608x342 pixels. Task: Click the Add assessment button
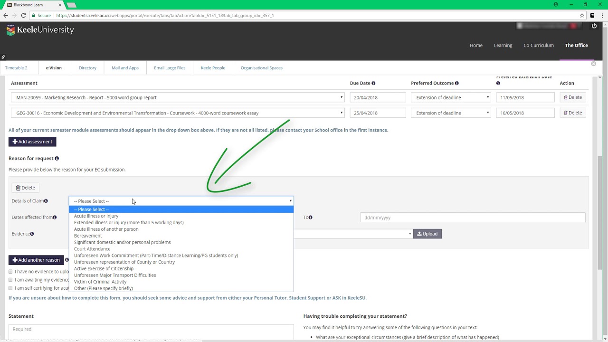click(32, 142)
